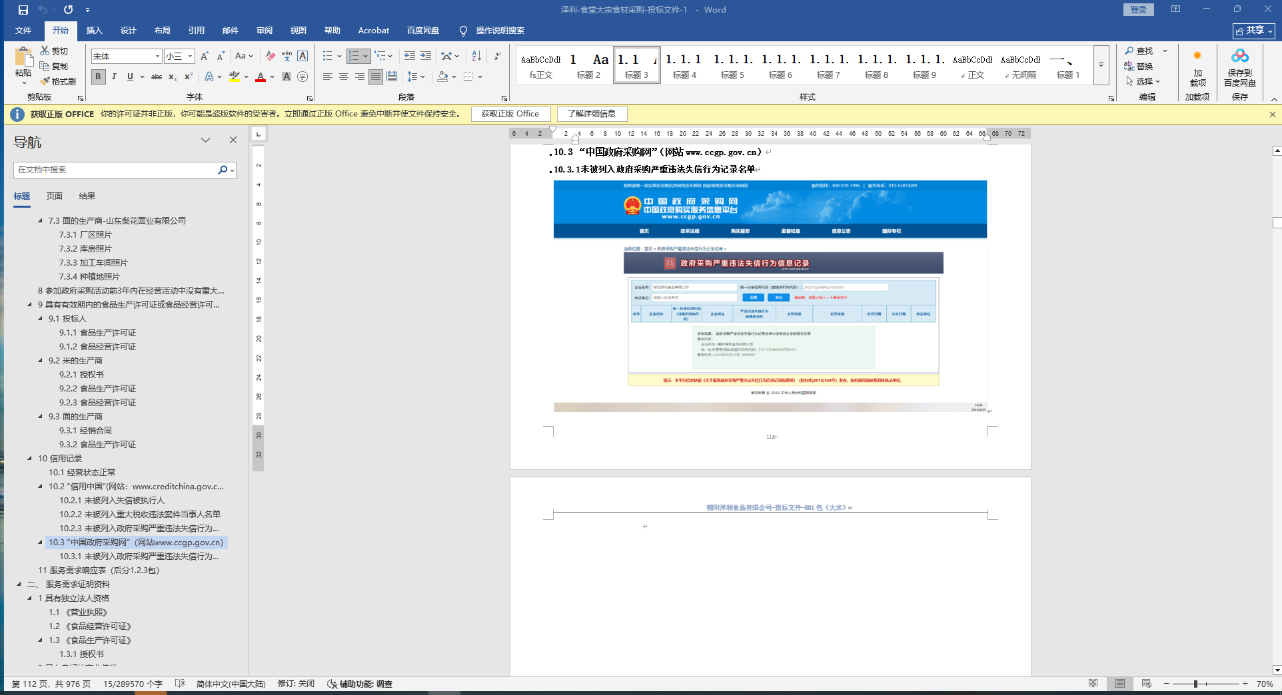Toggle Underline formatting

tap(130, 77)
